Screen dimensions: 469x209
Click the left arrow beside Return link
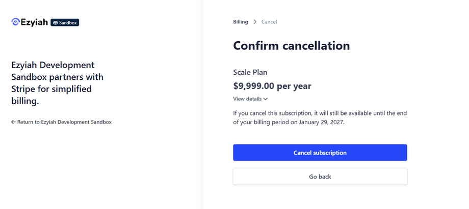[13, 122]
